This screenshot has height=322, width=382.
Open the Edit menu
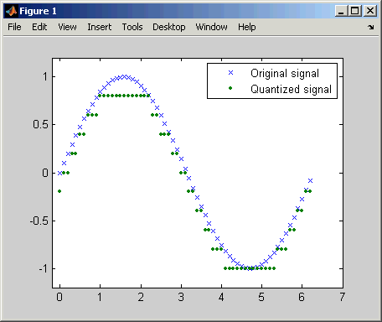tap(39, 27)
